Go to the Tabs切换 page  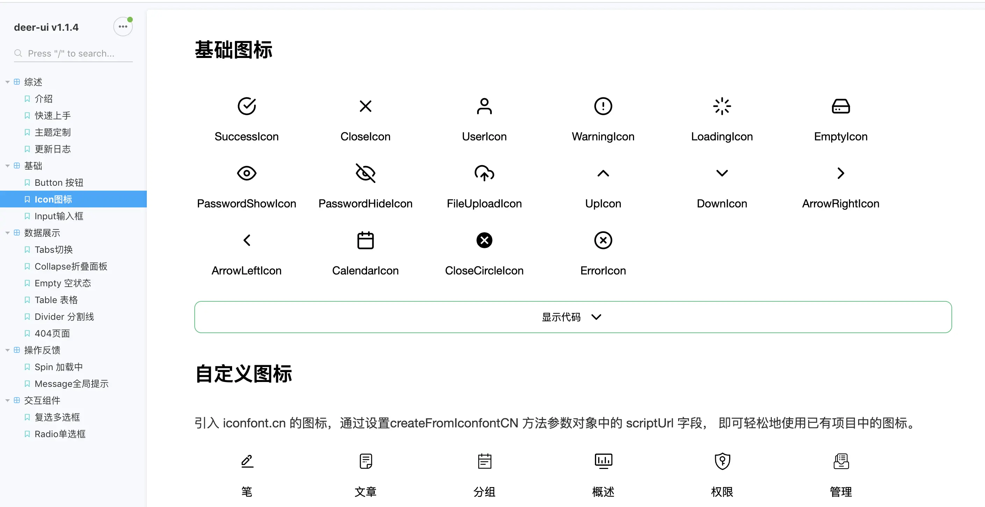coord(53,250)
